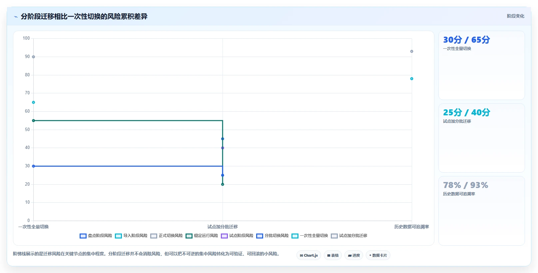Hide the 正式切换风险 legend series

pyautogui.click(x=167, y=236)
